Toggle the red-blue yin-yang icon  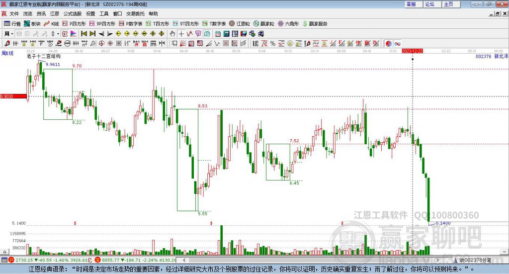389,43
